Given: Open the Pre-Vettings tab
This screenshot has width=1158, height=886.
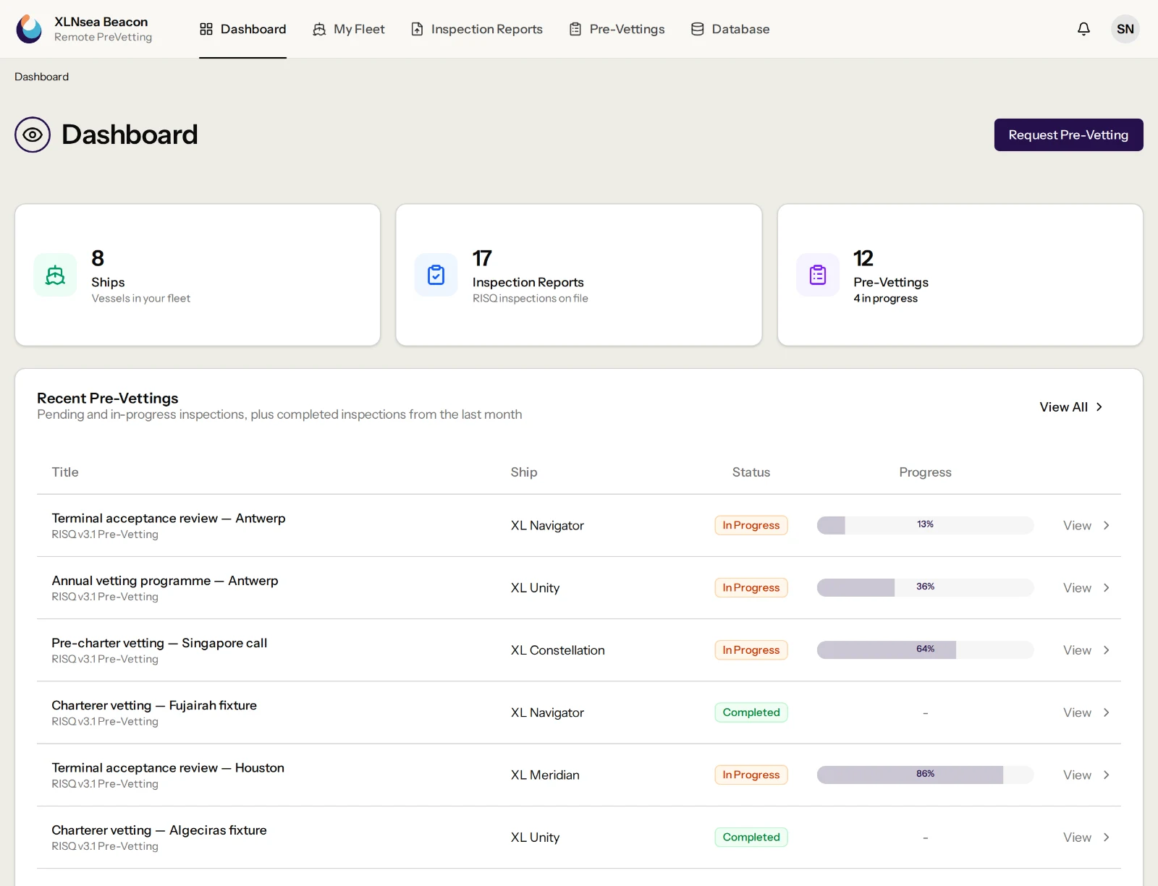Looking at the screenshot, I should coord(617,29).
